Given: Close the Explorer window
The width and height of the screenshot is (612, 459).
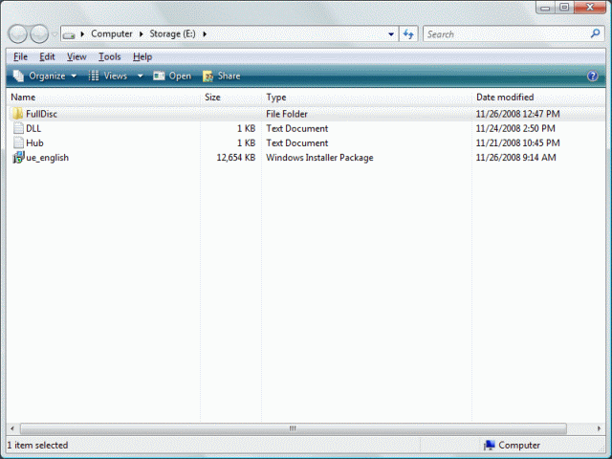Looking at the screenshot, I should tap(590, 8).
